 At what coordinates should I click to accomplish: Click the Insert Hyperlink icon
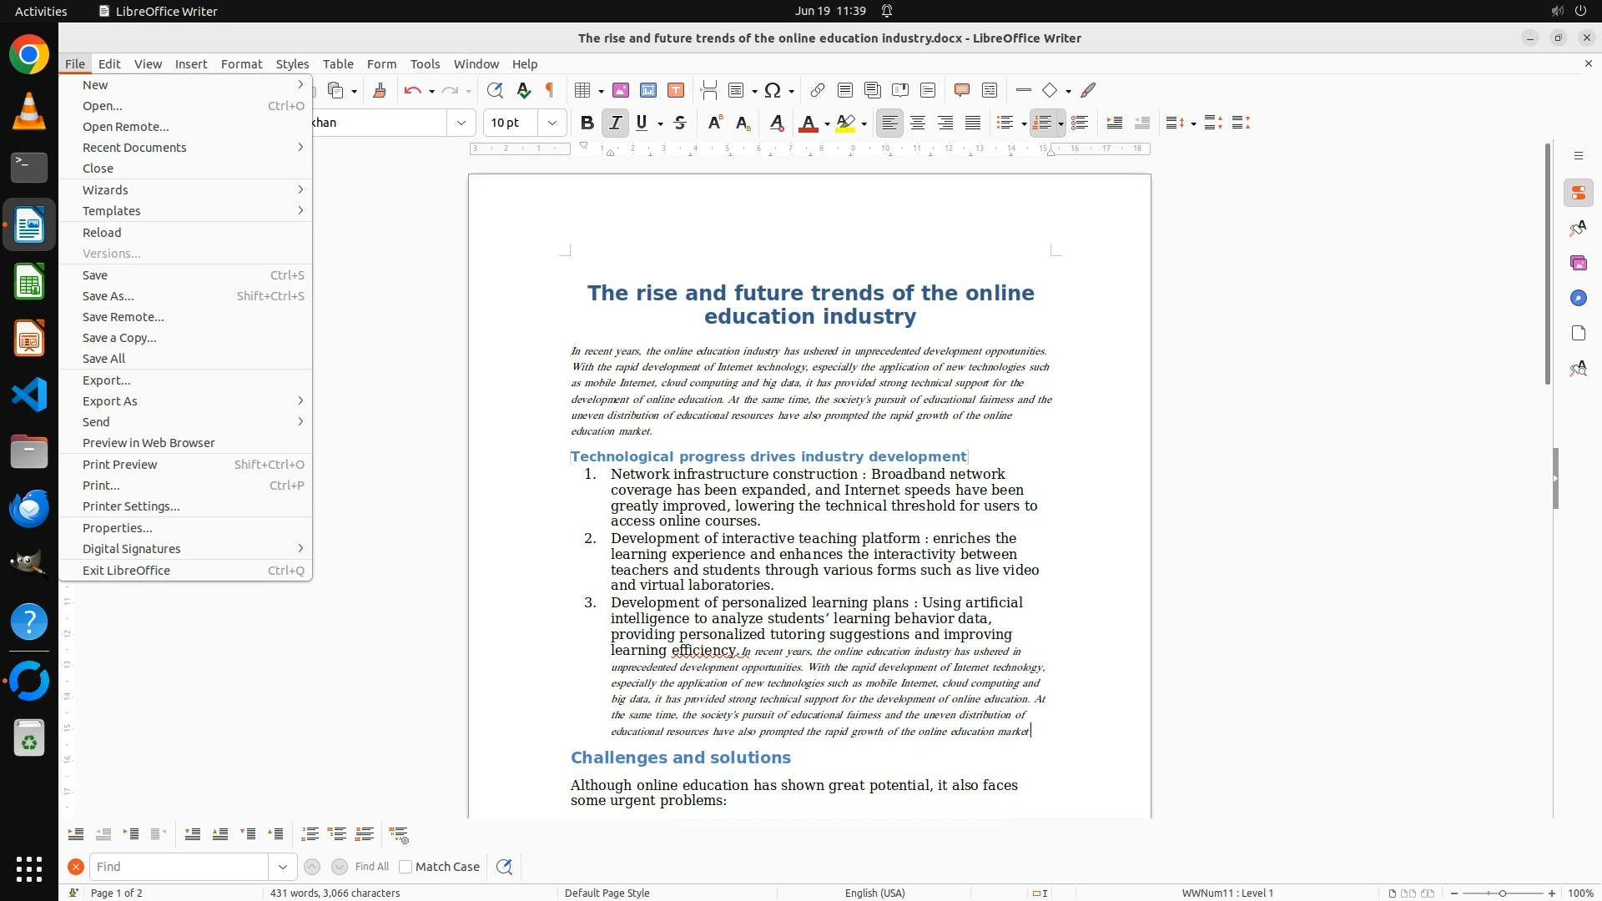(x=818, y=90)
